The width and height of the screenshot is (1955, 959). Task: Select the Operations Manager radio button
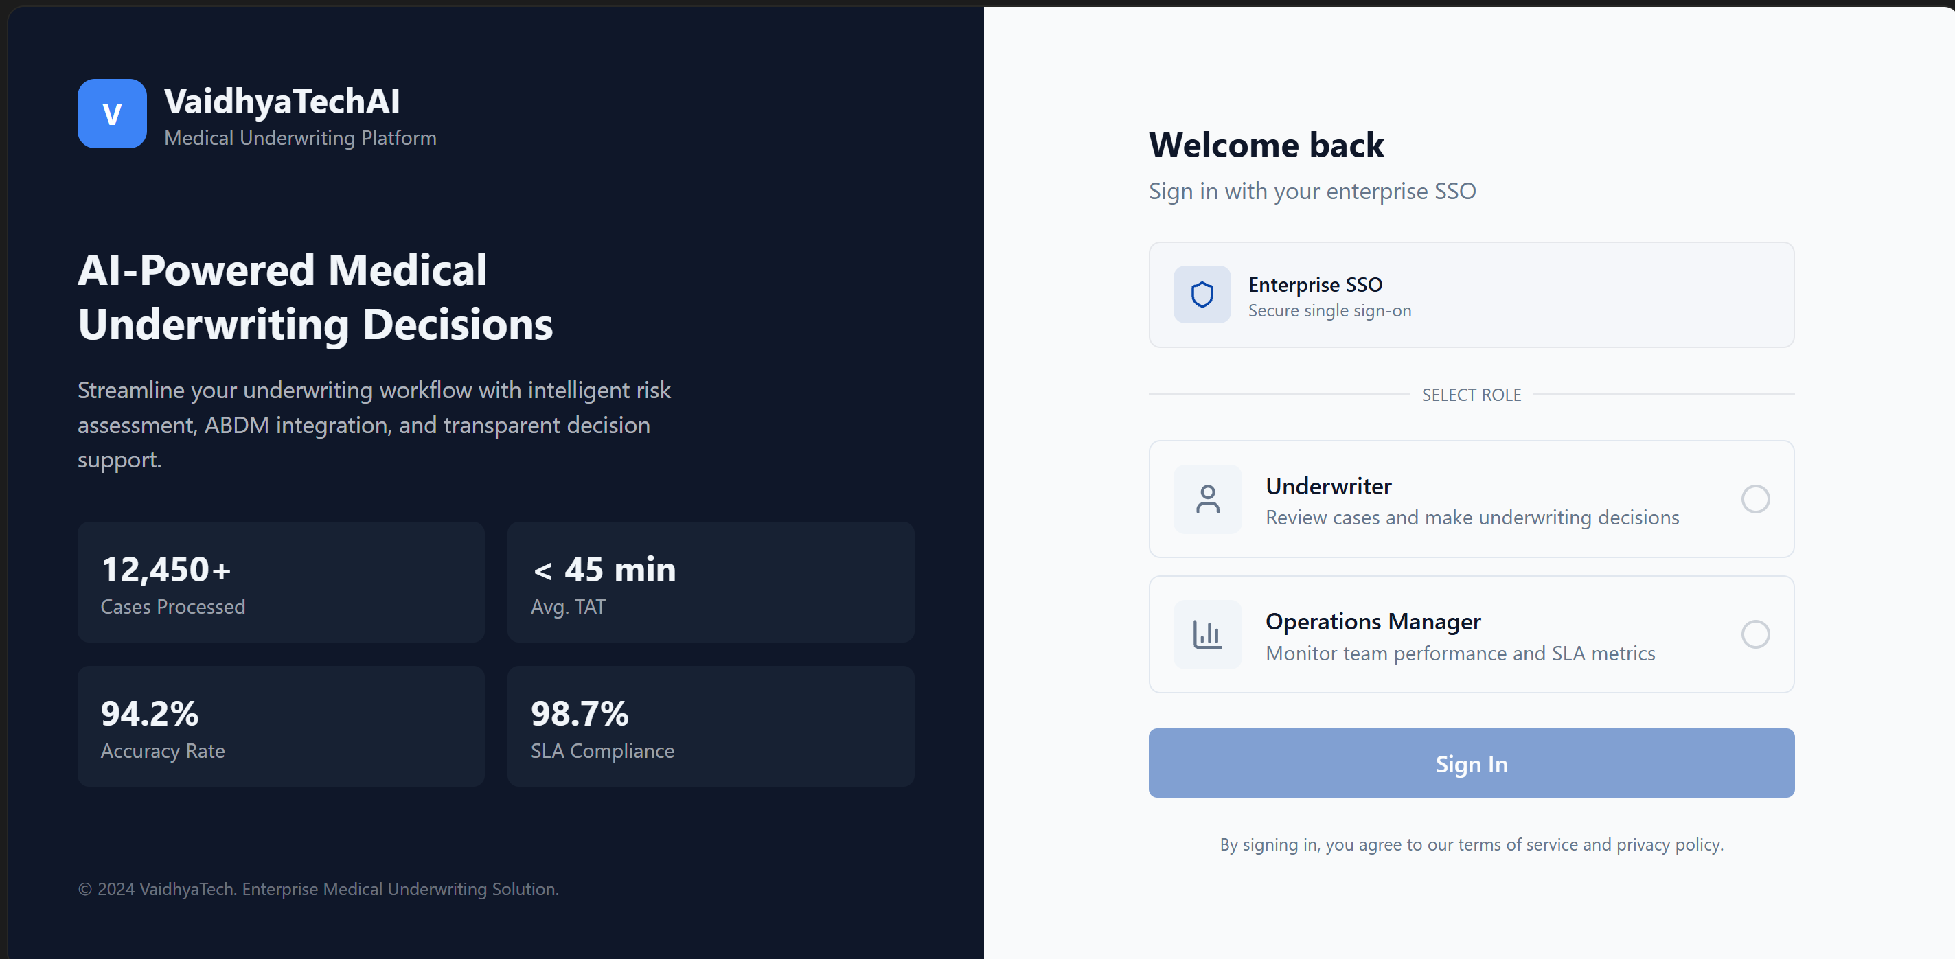pyautogui.click(x=1754, y=634)
